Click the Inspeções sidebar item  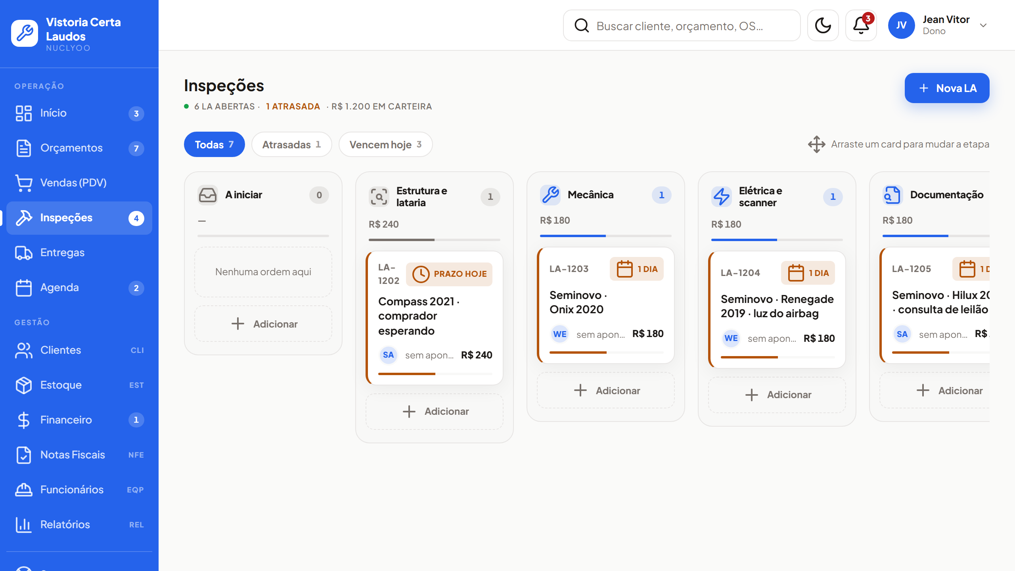click(79, 218)
